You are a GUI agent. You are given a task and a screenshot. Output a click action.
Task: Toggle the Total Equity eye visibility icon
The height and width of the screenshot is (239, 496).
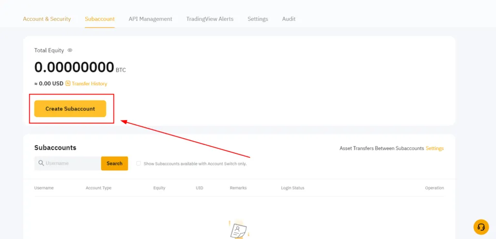(x=70, y=50)
